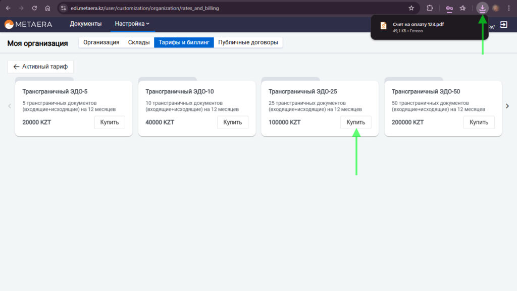Bookmark this page with the star icon
This screenshot has height=291, width=517.
411,8
